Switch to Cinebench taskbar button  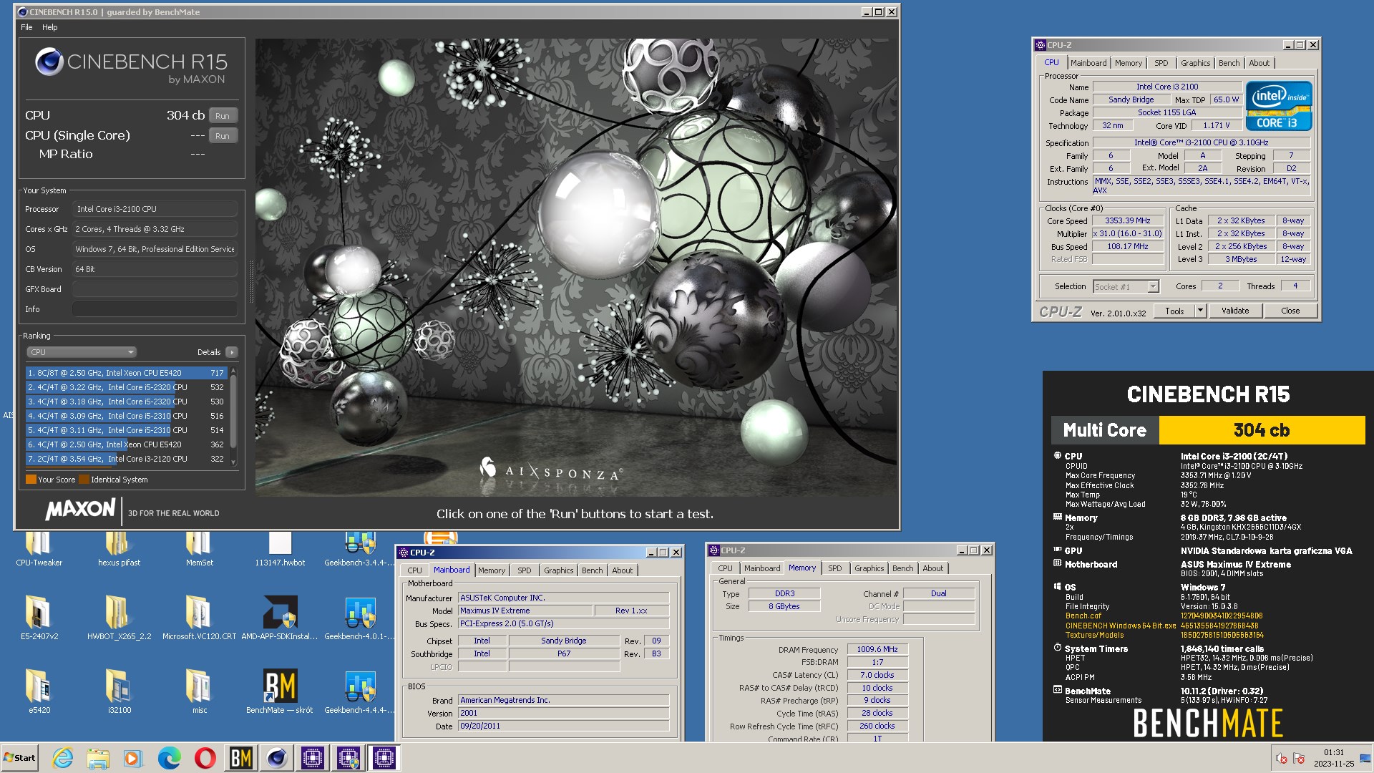pos(277,758)
